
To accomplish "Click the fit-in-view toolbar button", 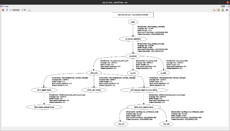I will (29, 10).
